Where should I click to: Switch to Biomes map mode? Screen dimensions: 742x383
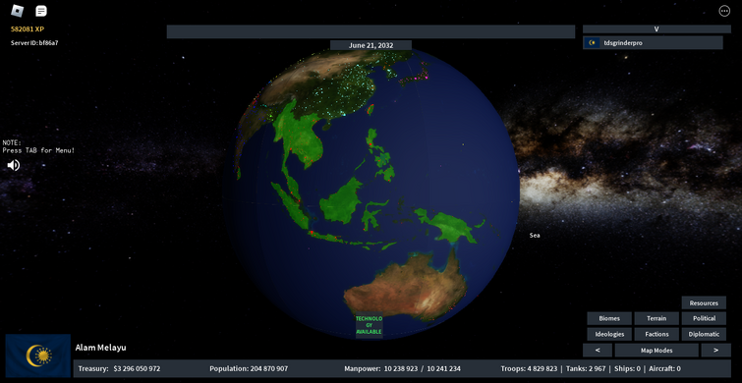[x=609, y=319]
